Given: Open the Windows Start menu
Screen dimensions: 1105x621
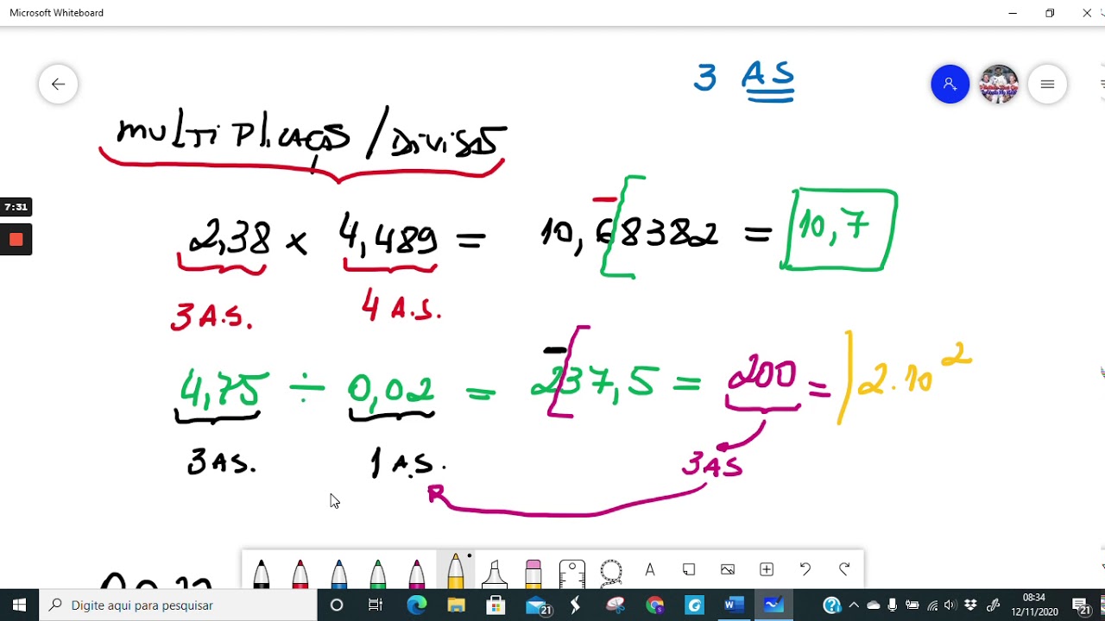Looking at the screenshot, I should pyautogui.click(x=20, y=605).
